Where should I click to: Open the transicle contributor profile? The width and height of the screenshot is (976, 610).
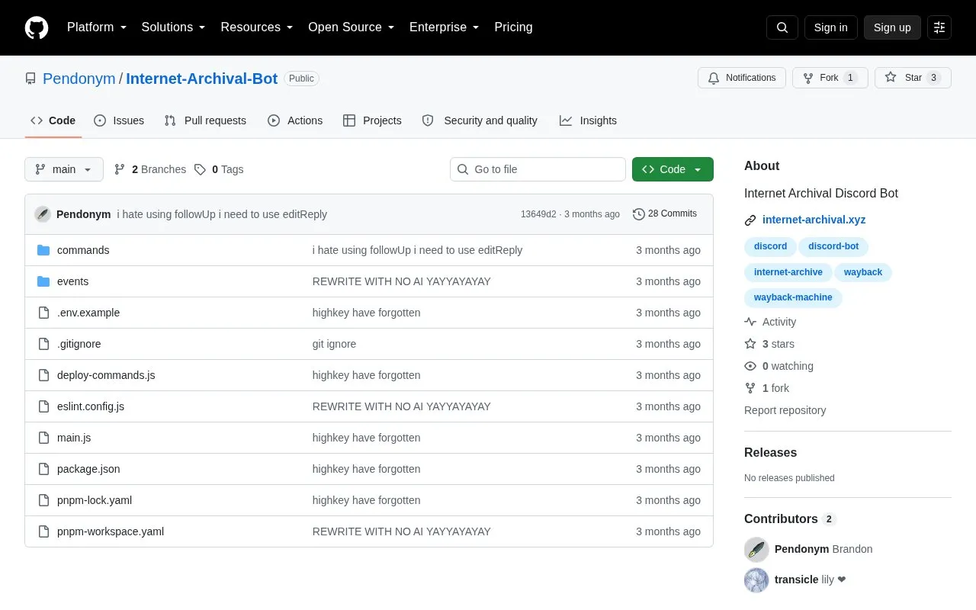[x=796, y=579]
